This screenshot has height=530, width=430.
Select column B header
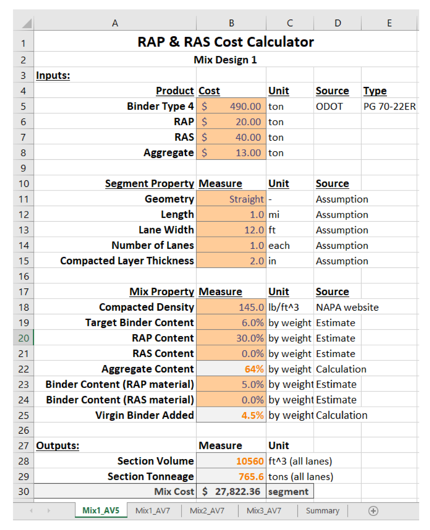231,24
